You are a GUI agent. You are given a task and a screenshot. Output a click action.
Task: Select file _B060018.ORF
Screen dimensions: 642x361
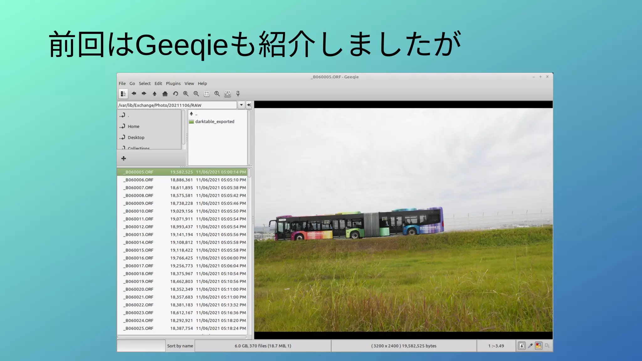coord(182,274)
